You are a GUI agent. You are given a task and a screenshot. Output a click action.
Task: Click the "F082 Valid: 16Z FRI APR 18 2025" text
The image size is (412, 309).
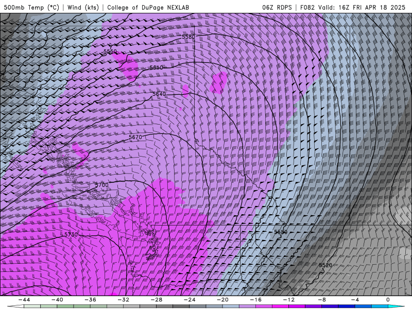[x=353, y=7]
